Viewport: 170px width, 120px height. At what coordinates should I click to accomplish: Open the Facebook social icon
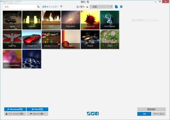[x=97, y=113]
